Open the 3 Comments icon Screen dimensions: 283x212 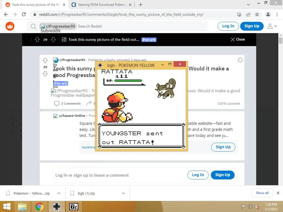tap(57, 103)
